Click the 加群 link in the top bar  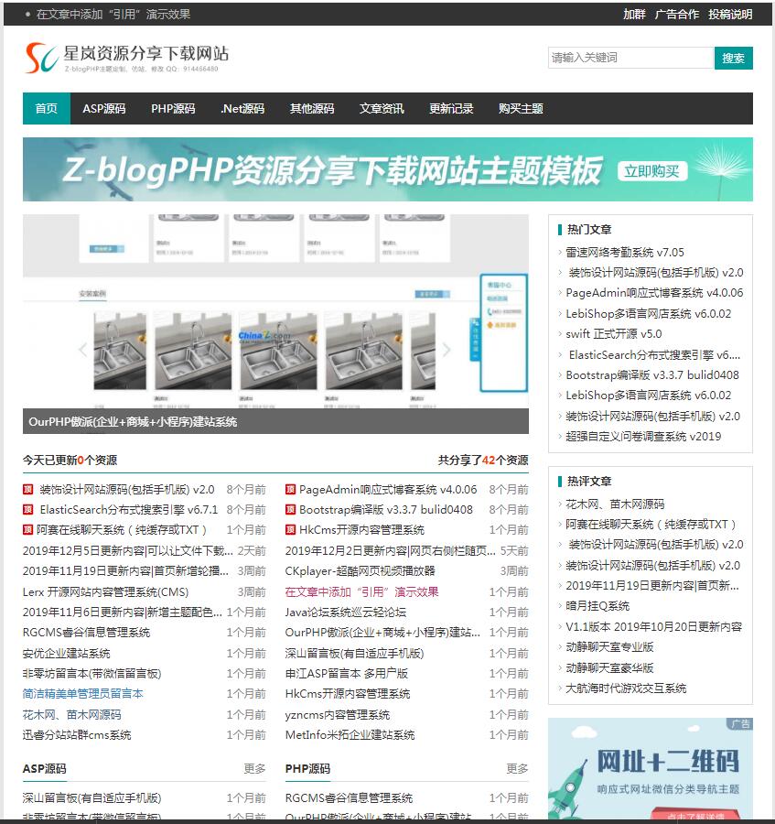click(x=634, y=14)
